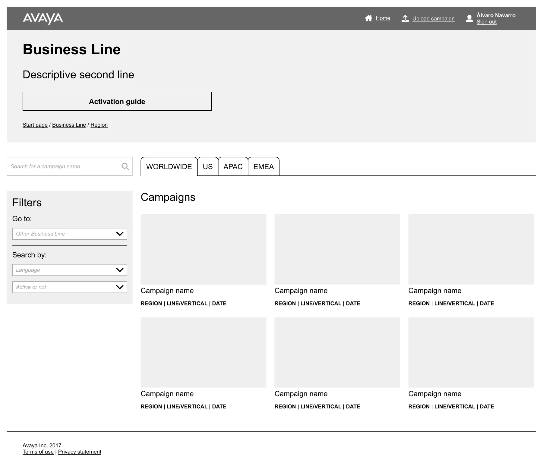The image size is (543, 467).
Task: Click inside the campaign name search field
Action: click(x=60, y=166)
